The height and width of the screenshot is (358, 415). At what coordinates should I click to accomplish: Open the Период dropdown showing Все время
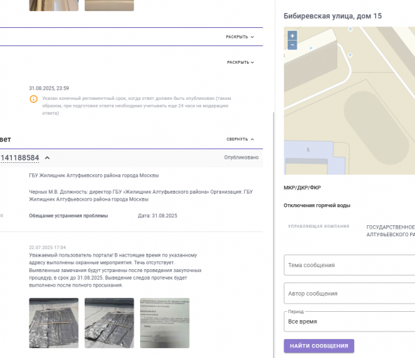click(x=349, y=322)
